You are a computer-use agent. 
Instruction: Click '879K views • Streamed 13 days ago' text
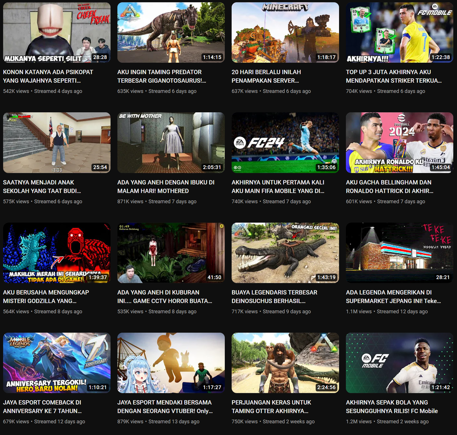158,422
